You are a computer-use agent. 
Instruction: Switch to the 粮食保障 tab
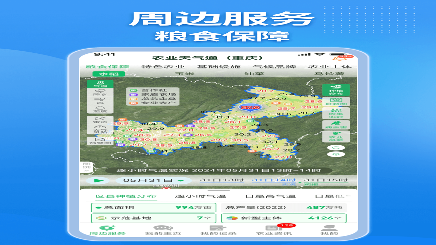[108, 67]
